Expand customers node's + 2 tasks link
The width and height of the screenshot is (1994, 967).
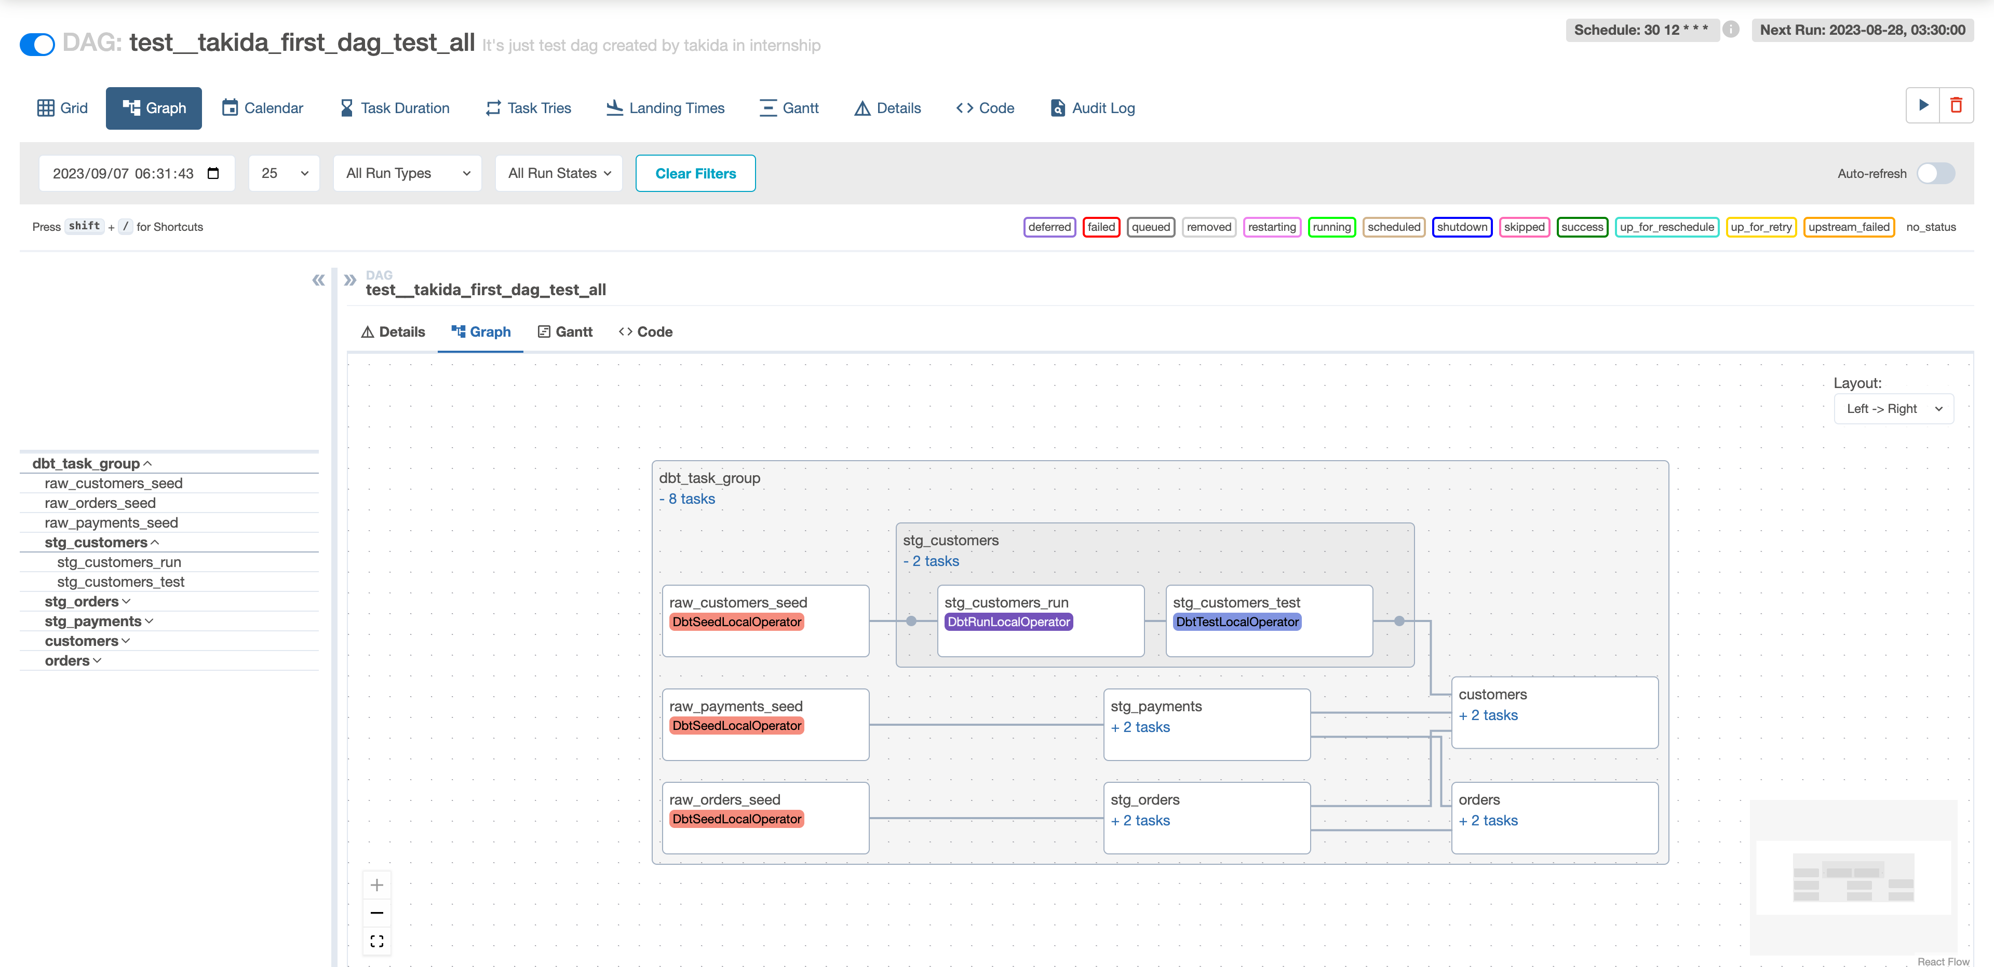[x=1488, y=715]
